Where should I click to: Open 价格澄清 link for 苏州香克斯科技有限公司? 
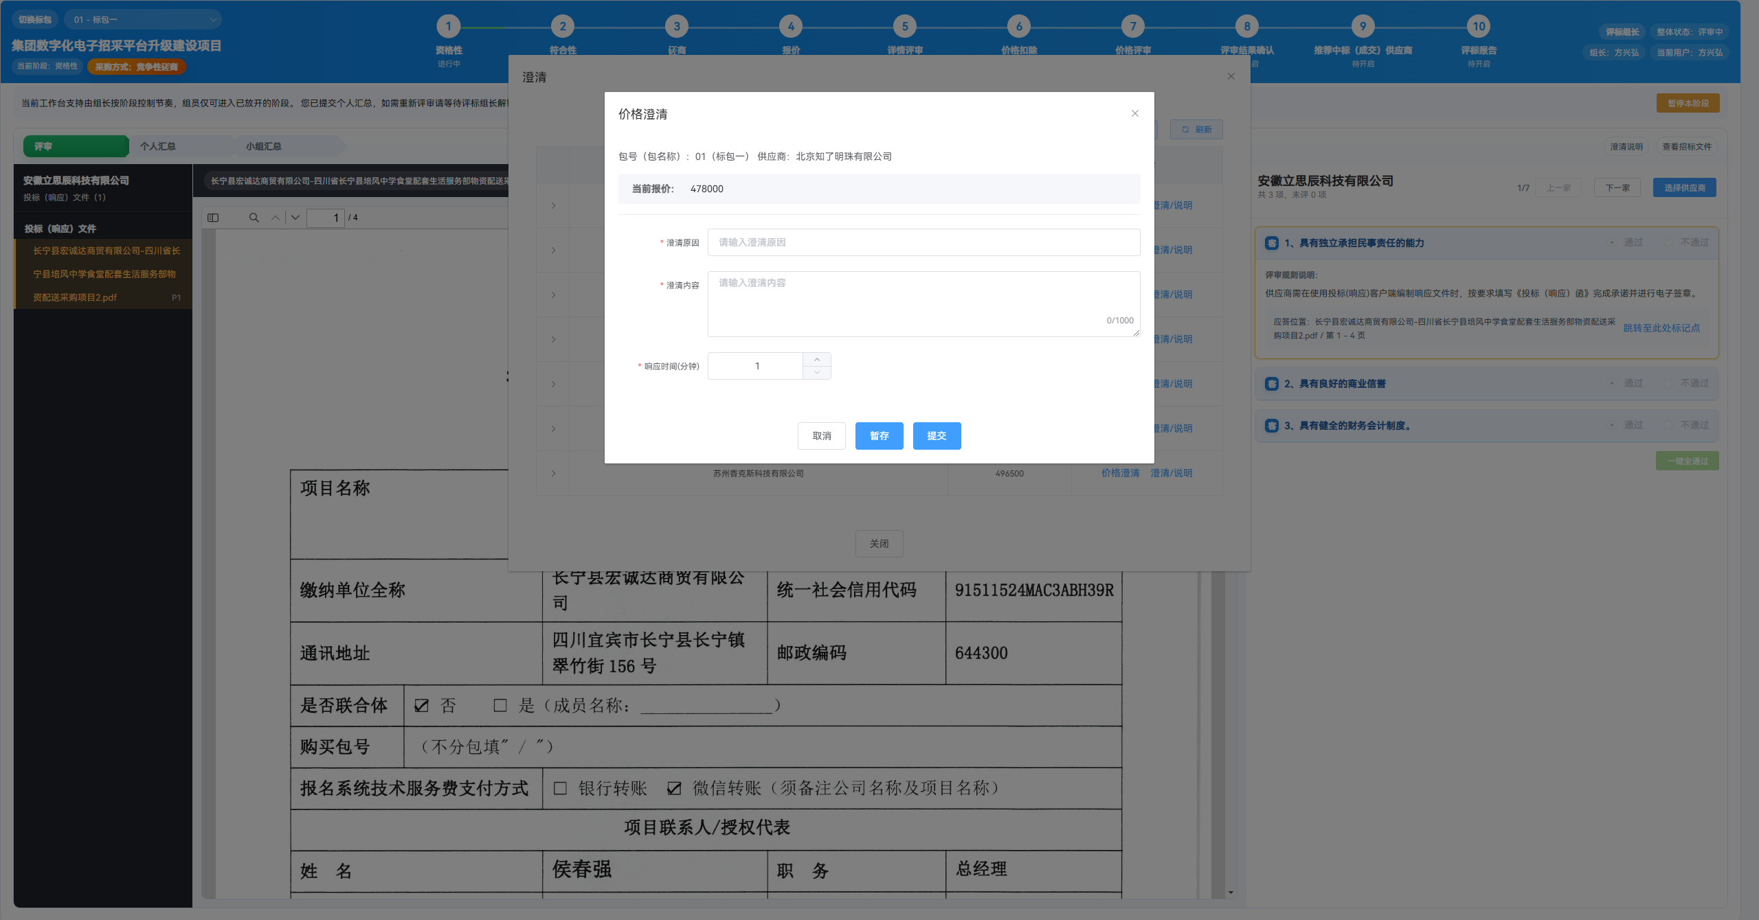[x=1120, y=473]
